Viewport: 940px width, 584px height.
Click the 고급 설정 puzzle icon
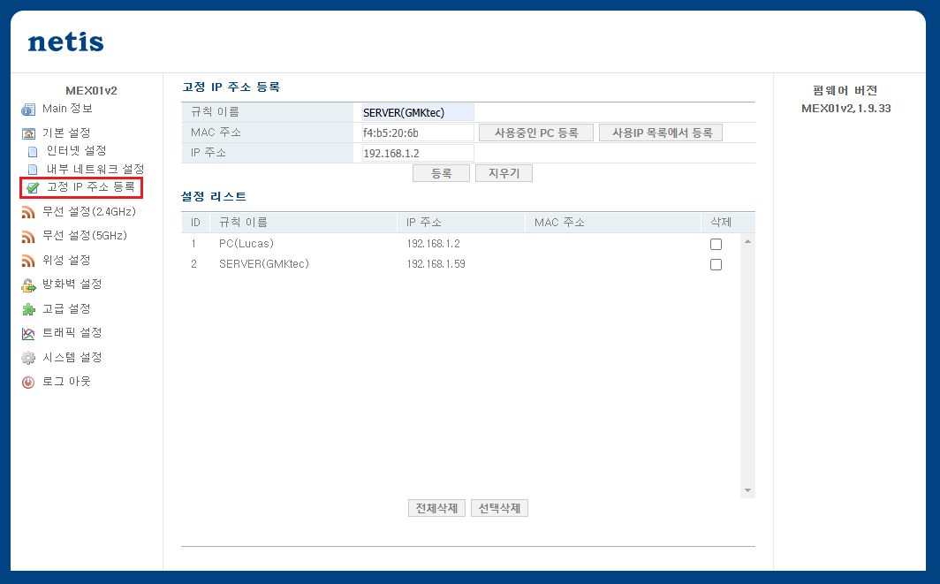(28, 309)
